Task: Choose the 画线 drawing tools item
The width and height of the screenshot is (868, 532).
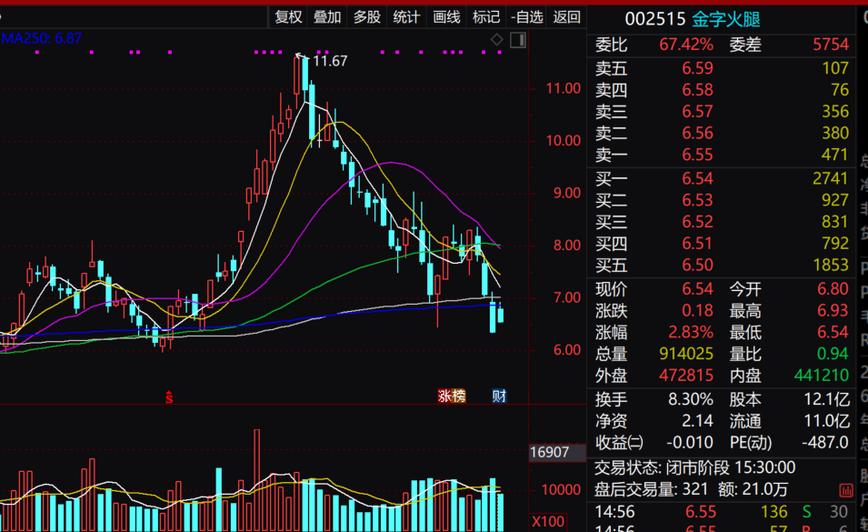Action: pyautogui.click(x=446, y=17)
